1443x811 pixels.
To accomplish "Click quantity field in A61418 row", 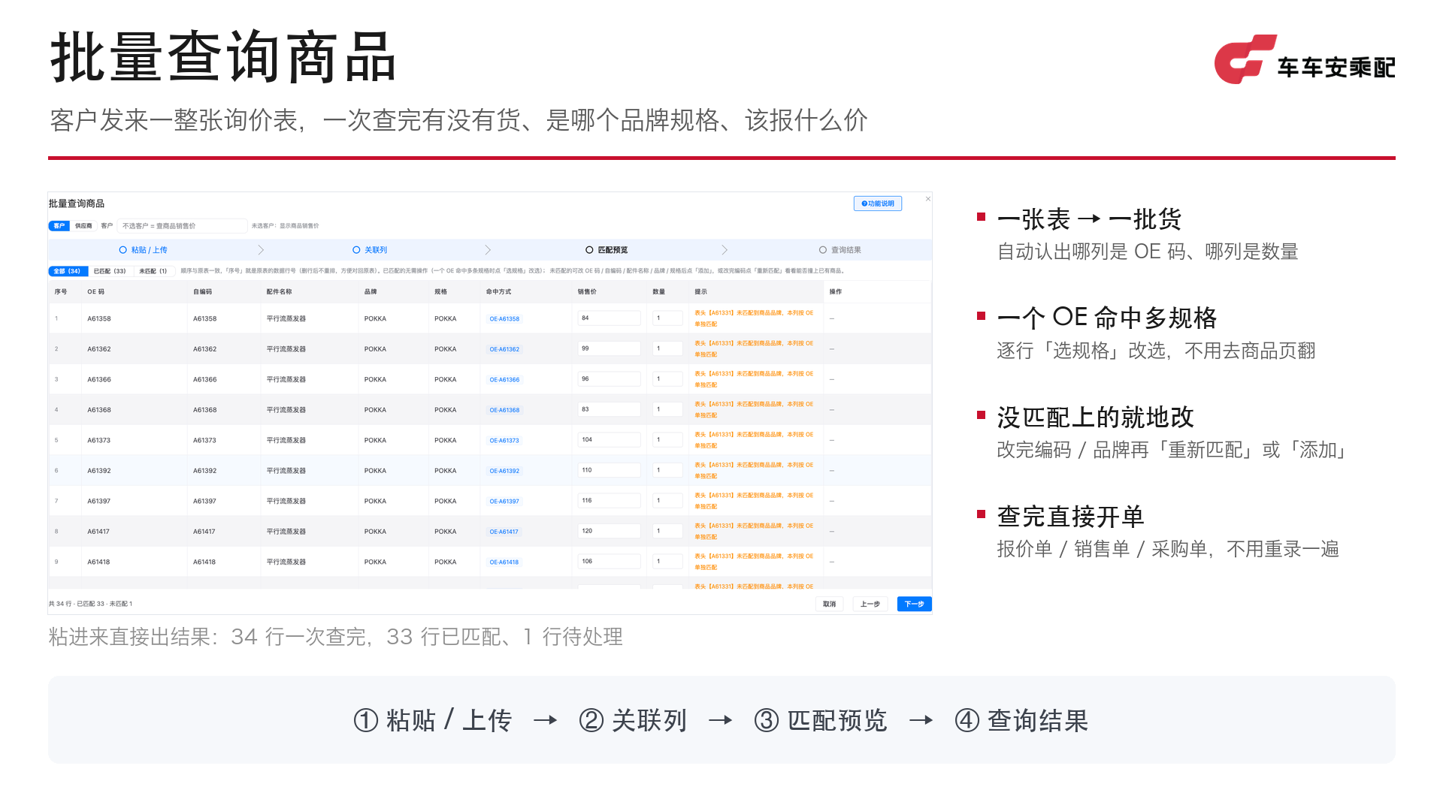I will click(667, 562).
